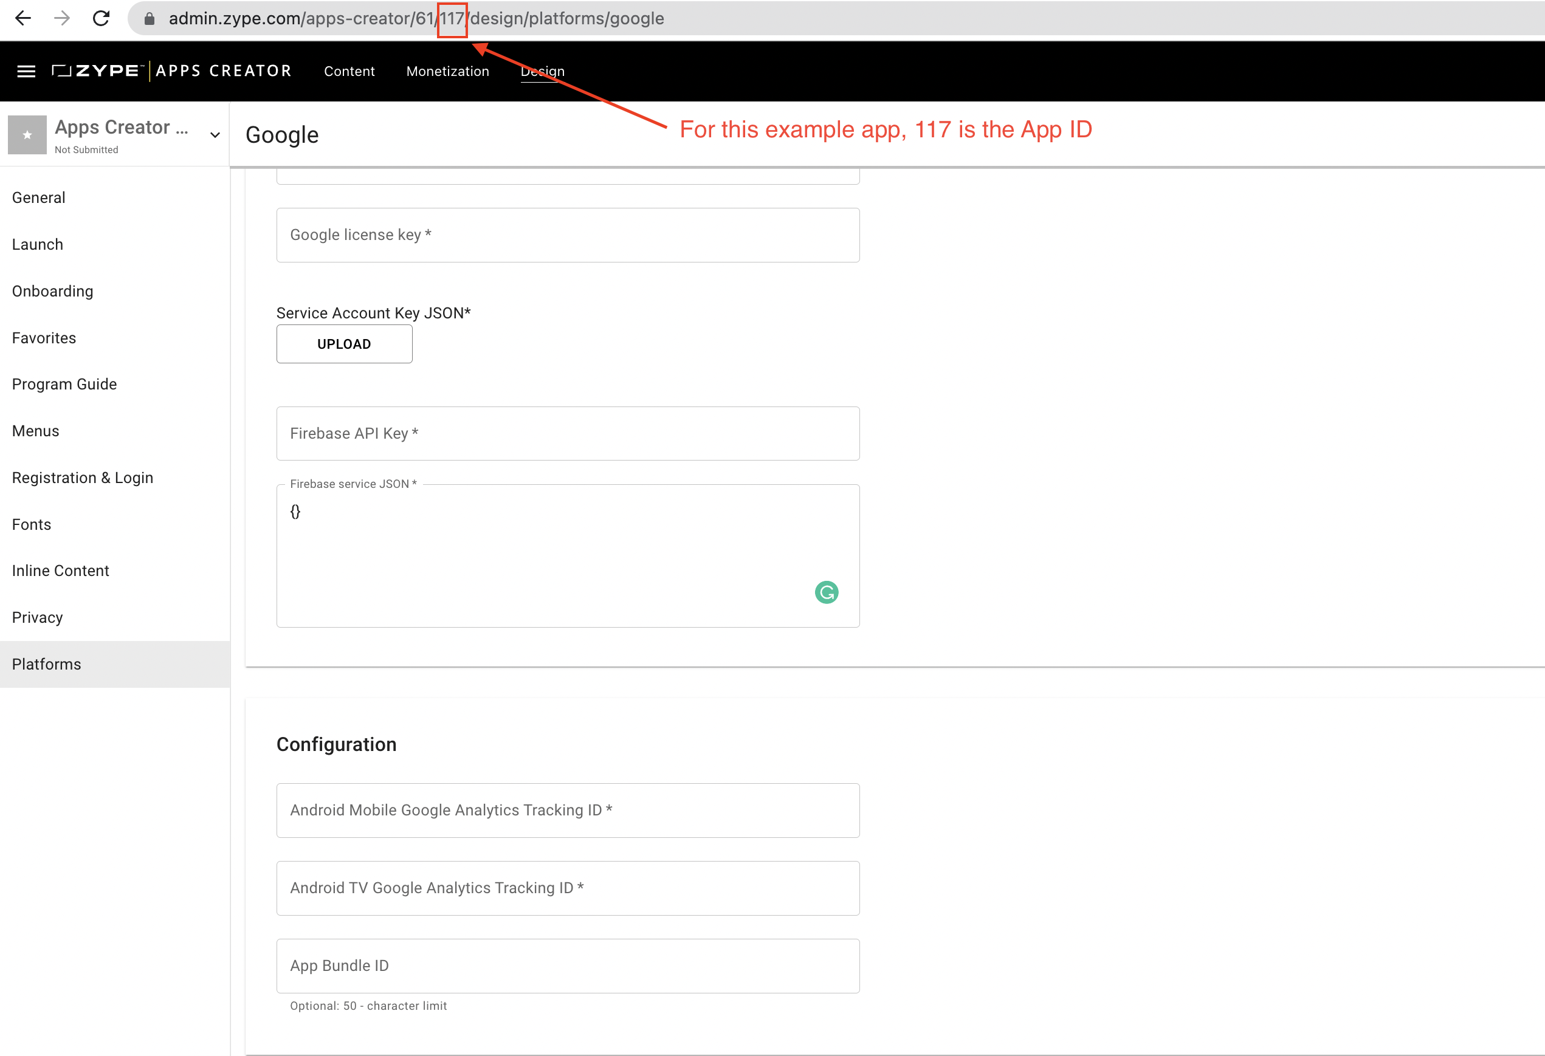This screenshot has width=1545, height=1056.
Task: Click the App Bundle ID field
Action: (x=568, y=965)
